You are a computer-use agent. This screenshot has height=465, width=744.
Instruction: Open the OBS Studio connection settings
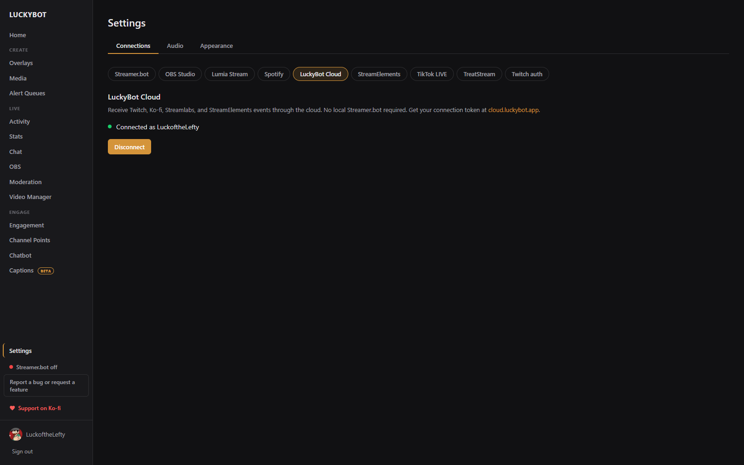point(180,74)
